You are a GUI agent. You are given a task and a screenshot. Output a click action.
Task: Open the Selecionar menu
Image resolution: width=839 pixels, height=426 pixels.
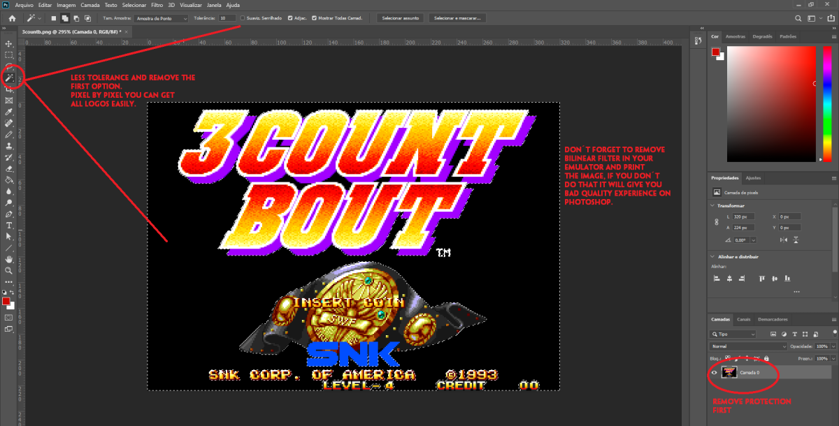(134, 5)
